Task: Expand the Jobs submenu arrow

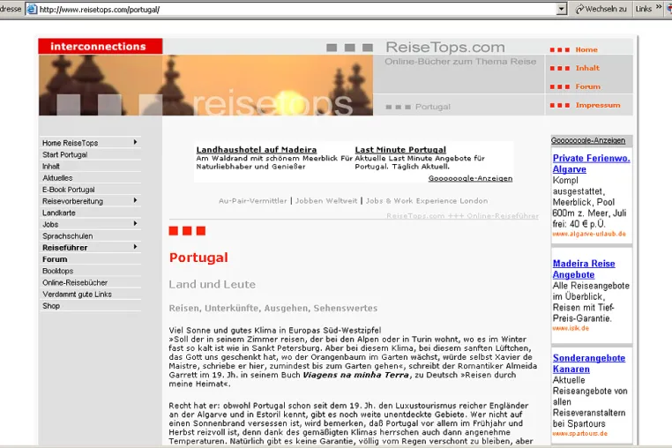Action: [x=135, y=223]
